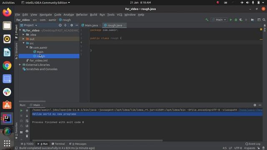Screen dimensions: 267x150
Task: Collapse all in Project panel
Action: tap(65, 25)
